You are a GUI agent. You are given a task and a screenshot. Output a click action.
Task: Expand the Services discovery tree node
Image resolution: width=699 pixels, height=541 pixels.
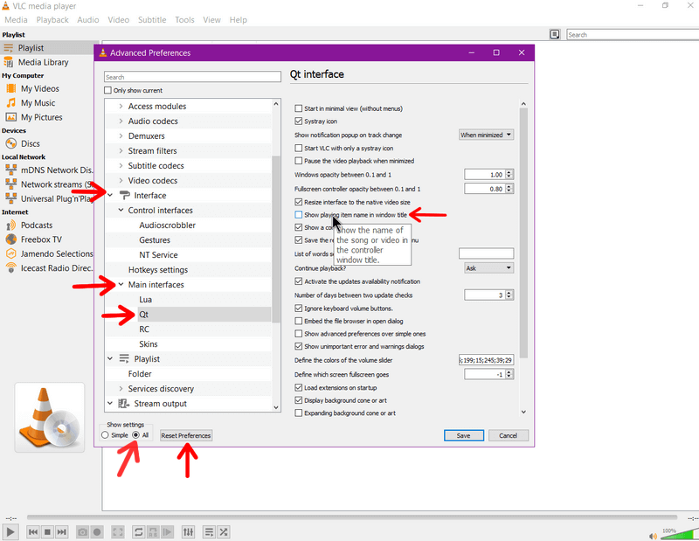point(121,389)
